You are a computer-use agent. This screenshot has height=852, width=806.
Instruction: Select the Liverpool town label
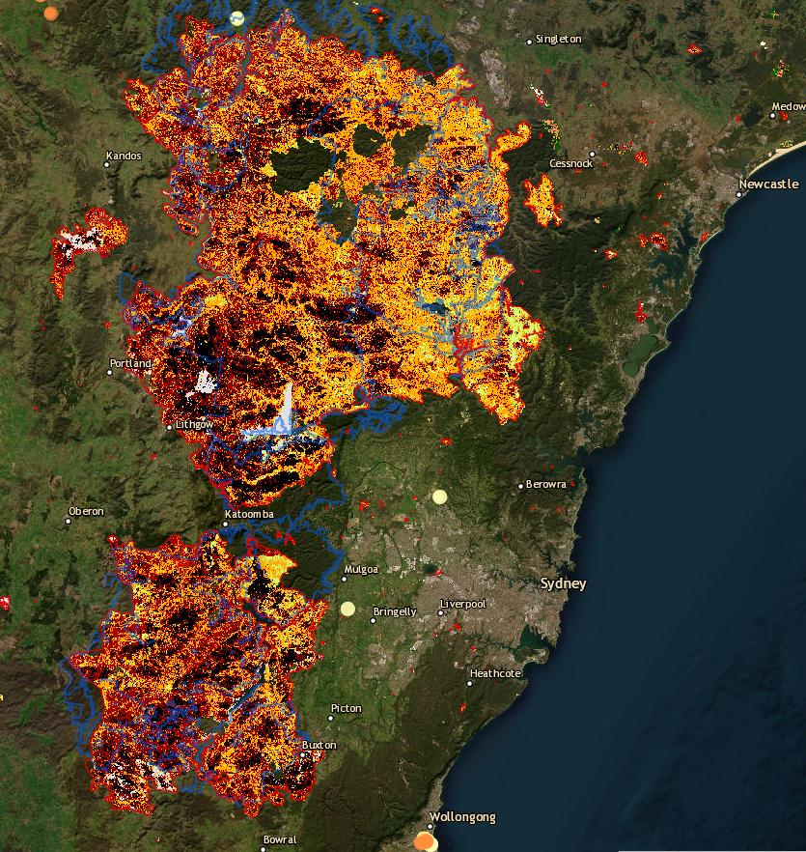[x=462, y=605]
